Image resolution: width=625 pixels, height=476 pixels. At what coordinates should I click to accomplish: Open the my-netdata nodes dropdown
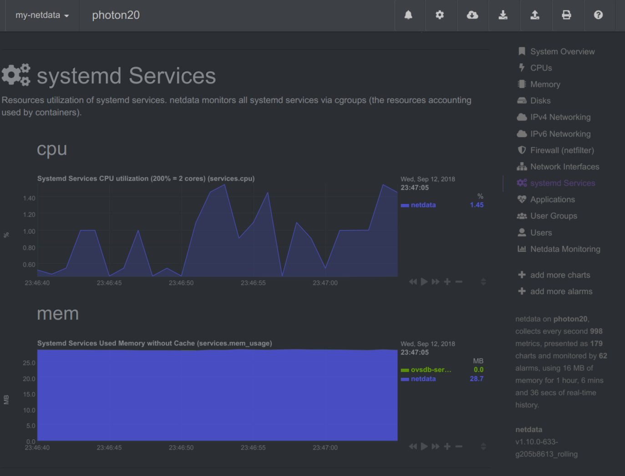tap(41, 15)
